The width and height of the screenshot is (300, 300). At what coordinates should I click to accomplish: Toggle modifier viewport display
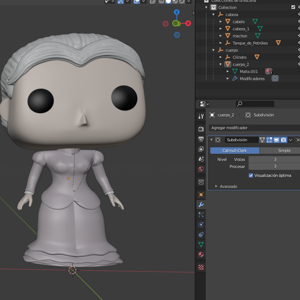276,140
